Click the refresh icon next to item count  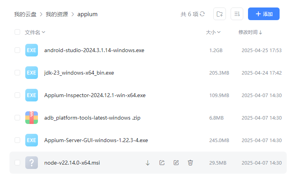[x=202, y=14]
